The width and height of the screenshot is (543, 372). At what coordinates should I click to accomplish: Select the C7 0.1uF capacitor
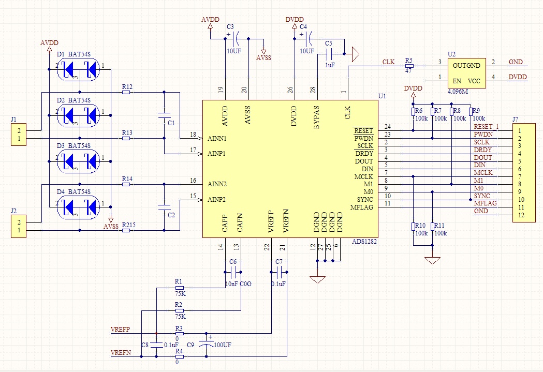[279, 272]
